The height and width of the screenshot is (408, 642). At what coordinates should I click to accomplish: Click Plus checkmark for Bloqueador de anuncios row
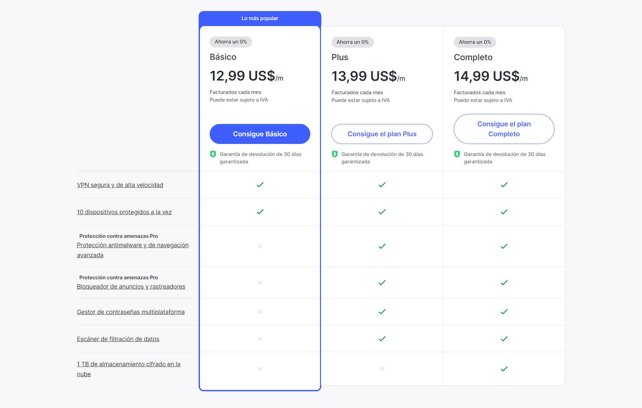(382, 283)
